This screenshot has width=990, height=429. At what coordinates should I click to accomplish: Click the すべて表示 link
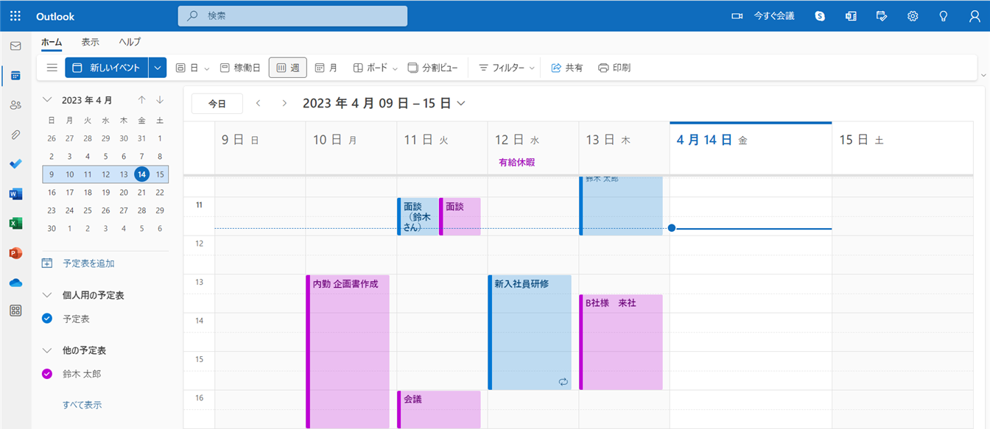click(82, 405)
